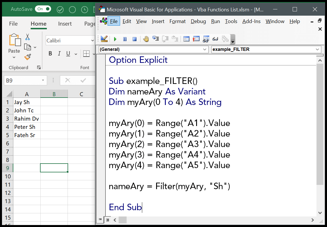Select the Format Painter tool
Image resolution: width=327 pixels, height=227 pixels.
[x=27, y=57]
